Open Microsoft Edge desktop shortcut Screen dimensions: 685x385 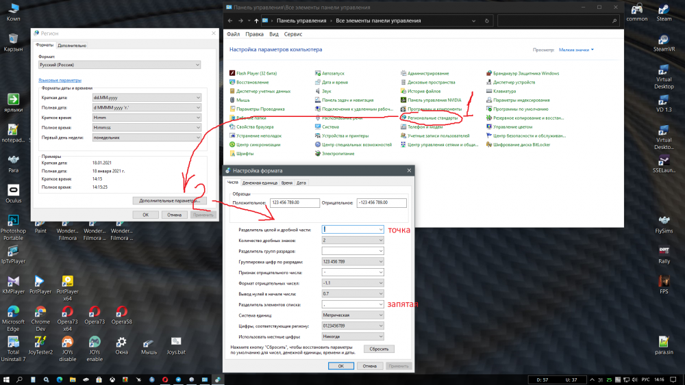coord(12,313)
